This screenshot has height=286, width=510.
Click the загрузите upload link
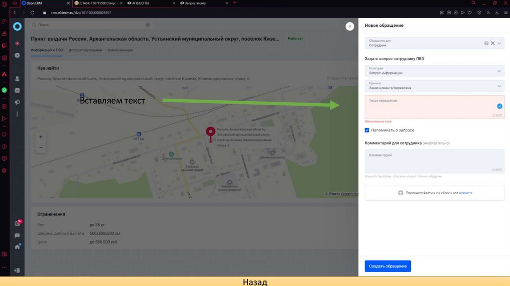coord(465,193)
